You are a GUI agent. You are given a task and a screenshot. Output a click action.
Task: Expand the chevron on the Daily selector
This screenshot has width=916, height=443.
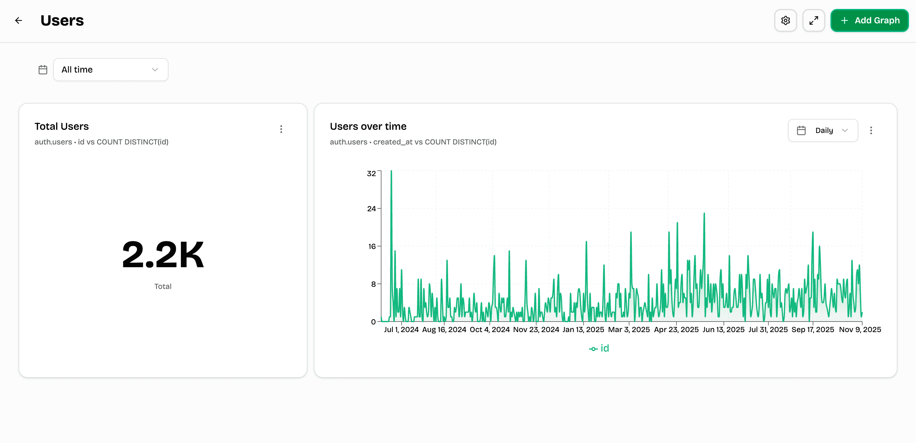point(846,130)
